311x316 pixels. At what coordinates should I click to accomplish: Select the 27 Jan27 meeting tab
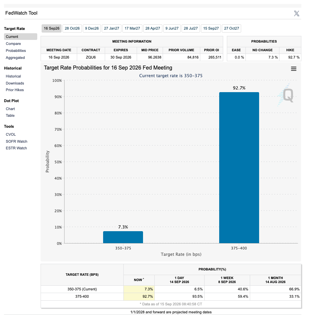coord(112,28)
